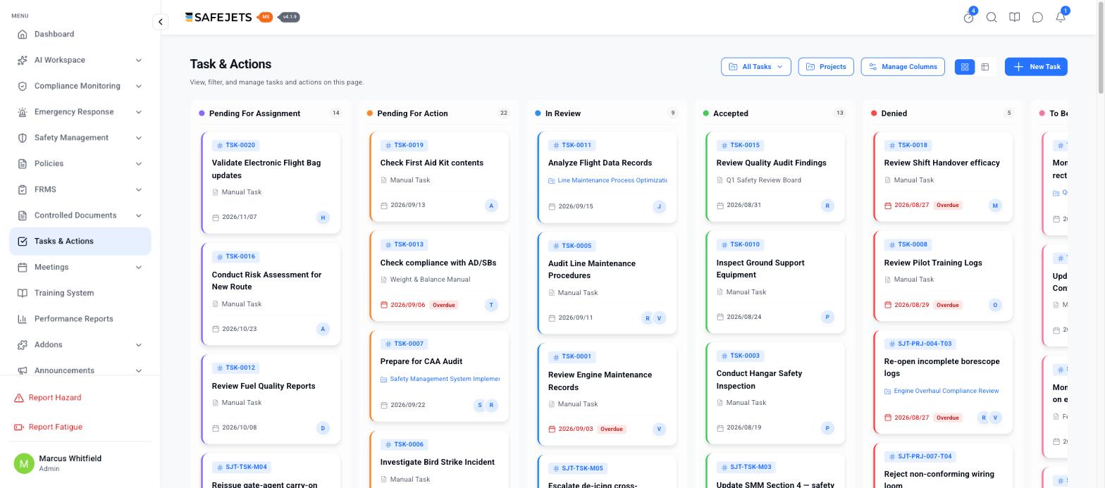Open the Projects button

pyautogui.click(x=826, y=67)
